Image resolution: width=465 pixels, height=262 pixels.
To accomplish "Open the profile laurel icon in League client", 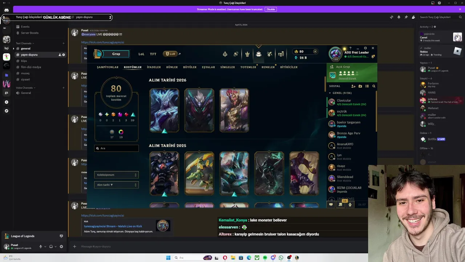I will (247, 54).
